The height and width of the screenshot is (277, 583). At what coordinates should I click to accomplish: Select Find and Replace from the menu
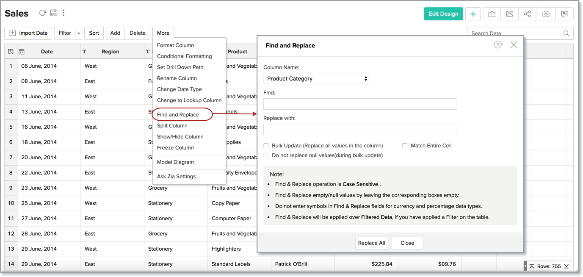pyautogui.click(x=178, y=115)
